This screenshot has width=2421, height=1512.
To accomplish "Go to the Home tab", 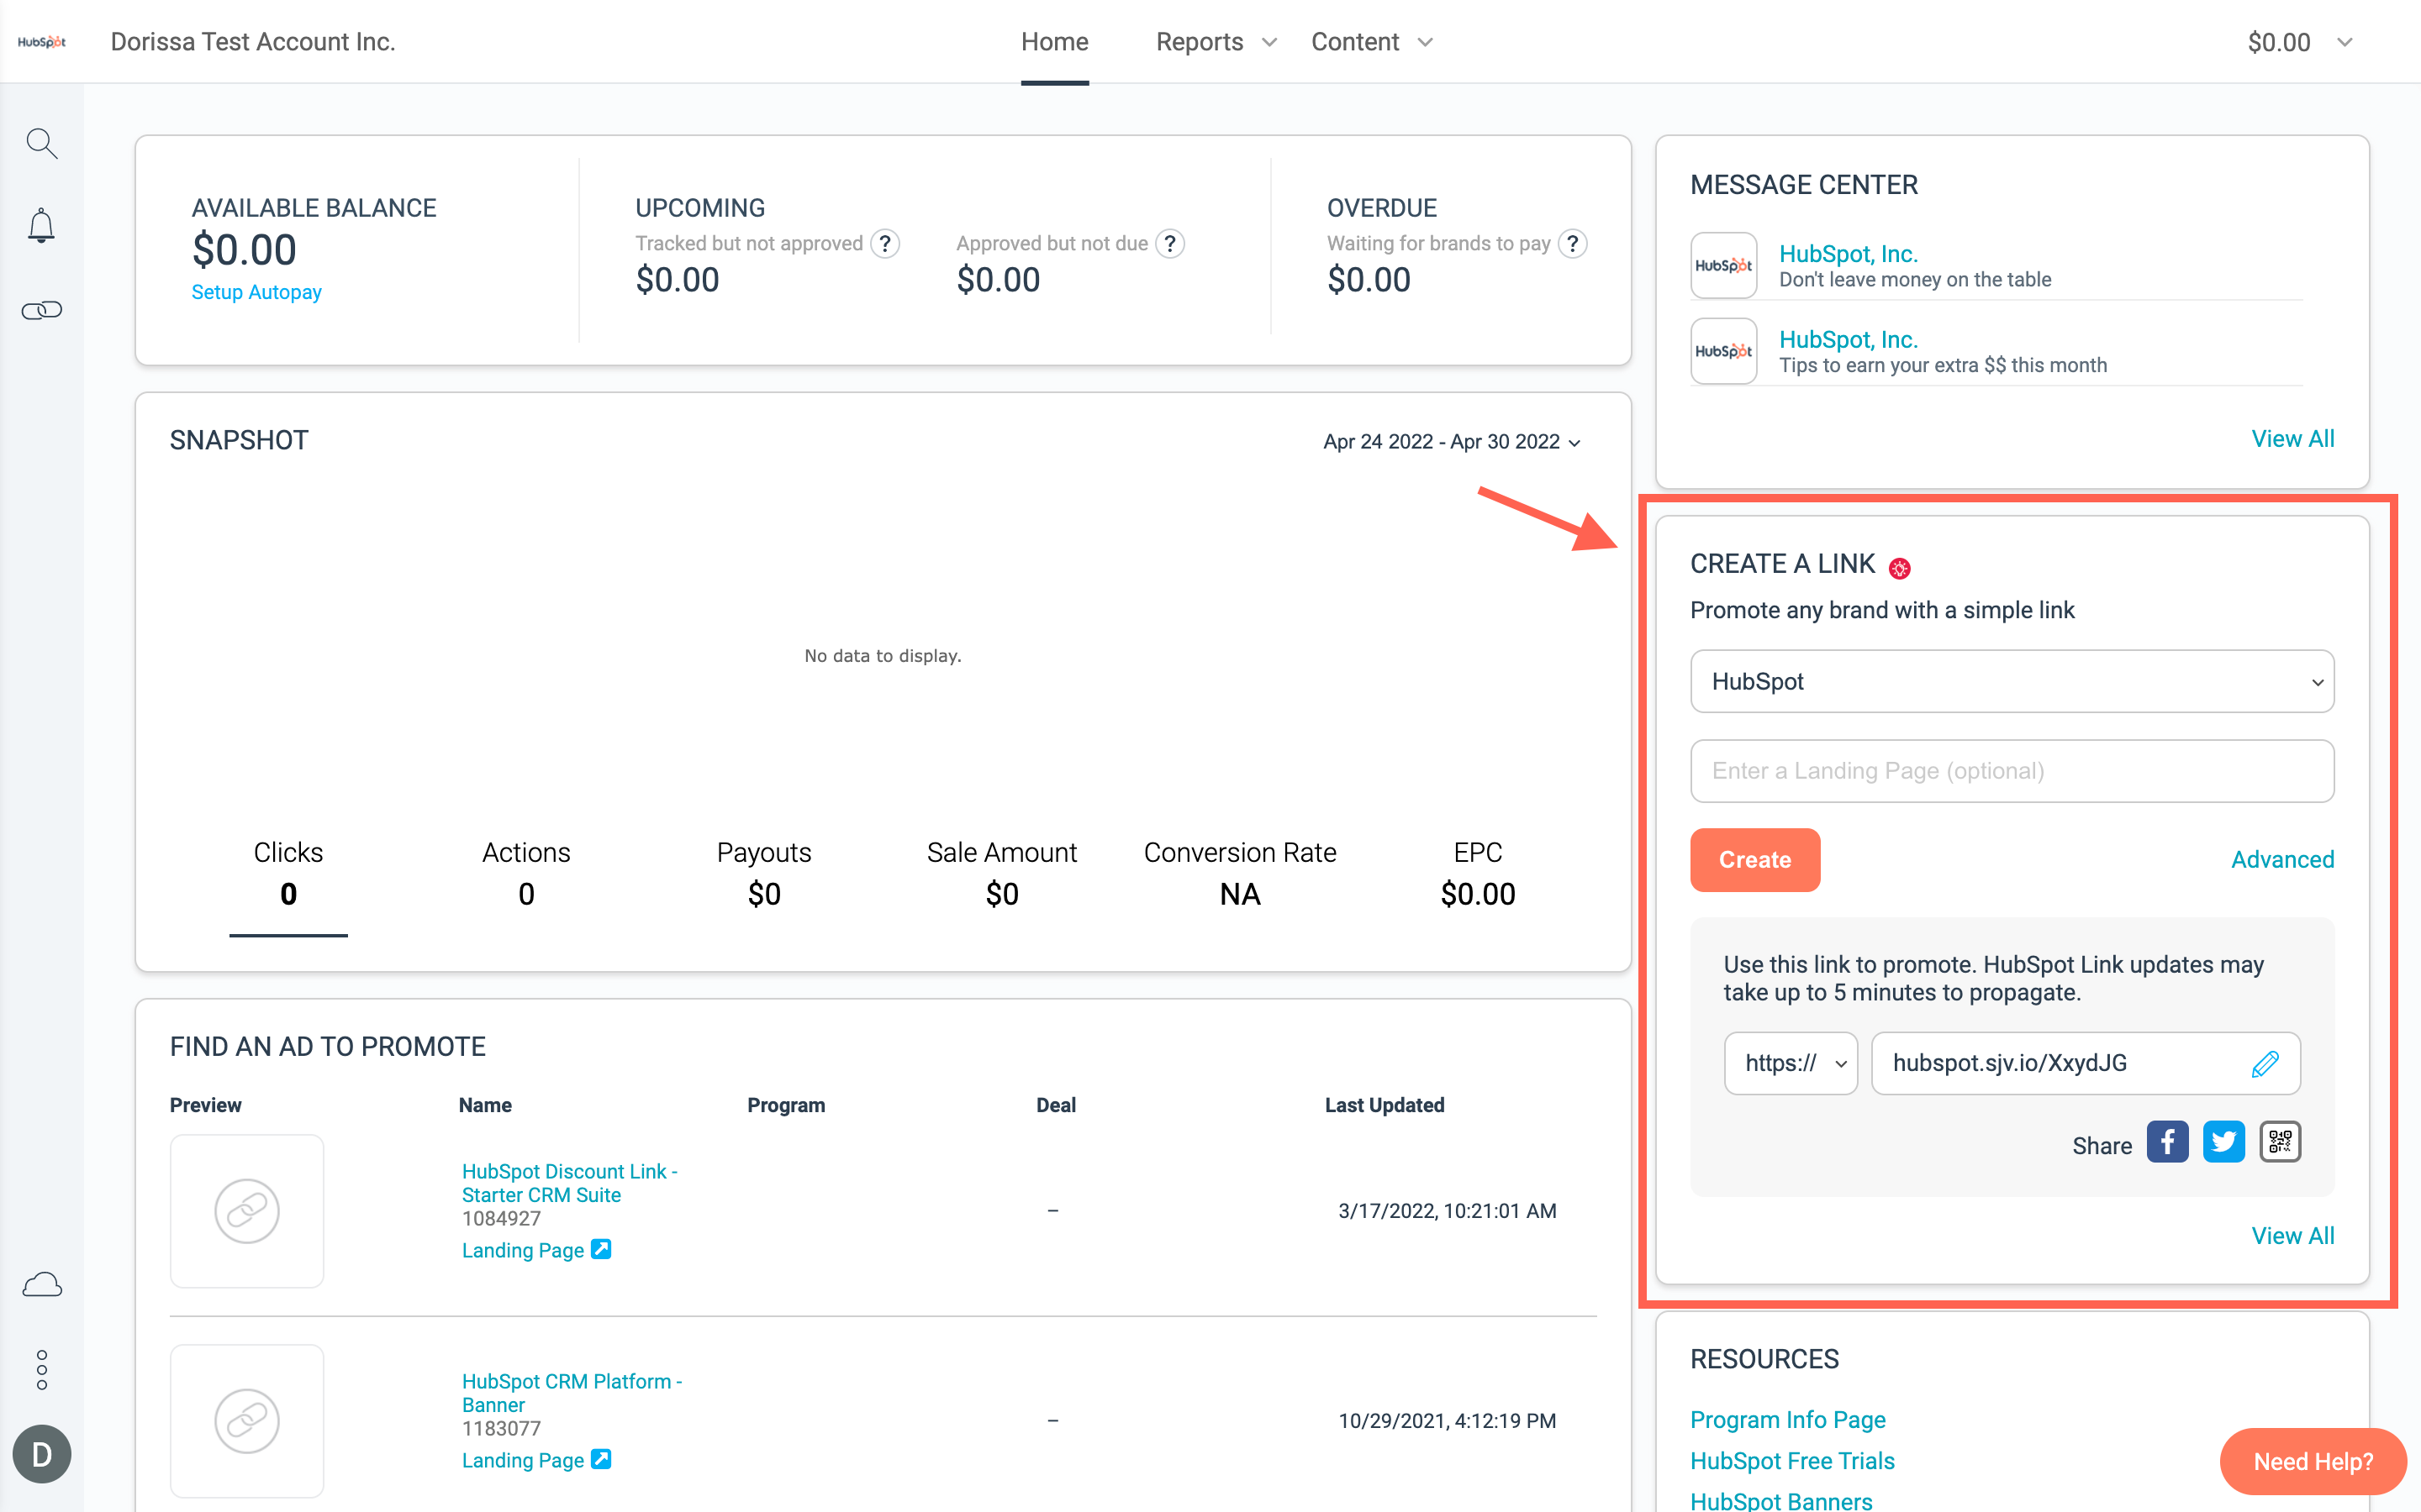I will pyautogui.click(x=1054, y=42).
